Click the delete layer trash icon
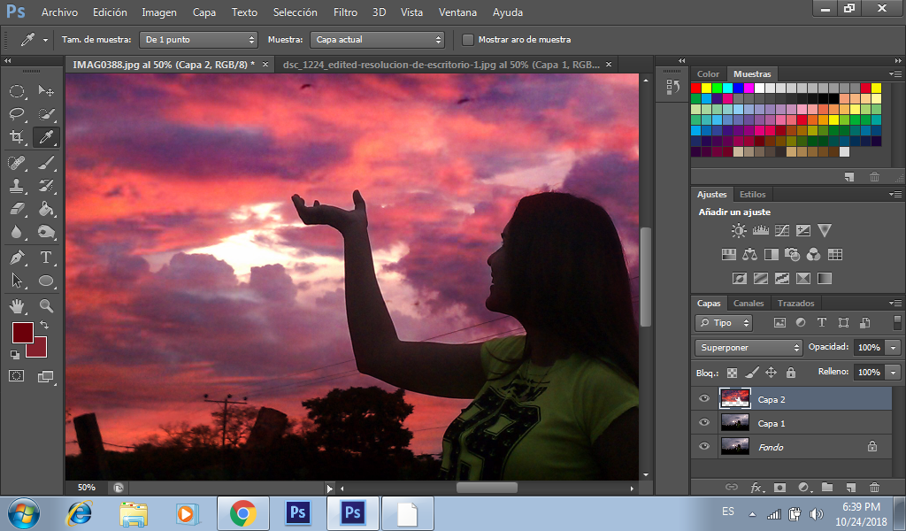Screen dimensions: 906x531 point(874,487)
